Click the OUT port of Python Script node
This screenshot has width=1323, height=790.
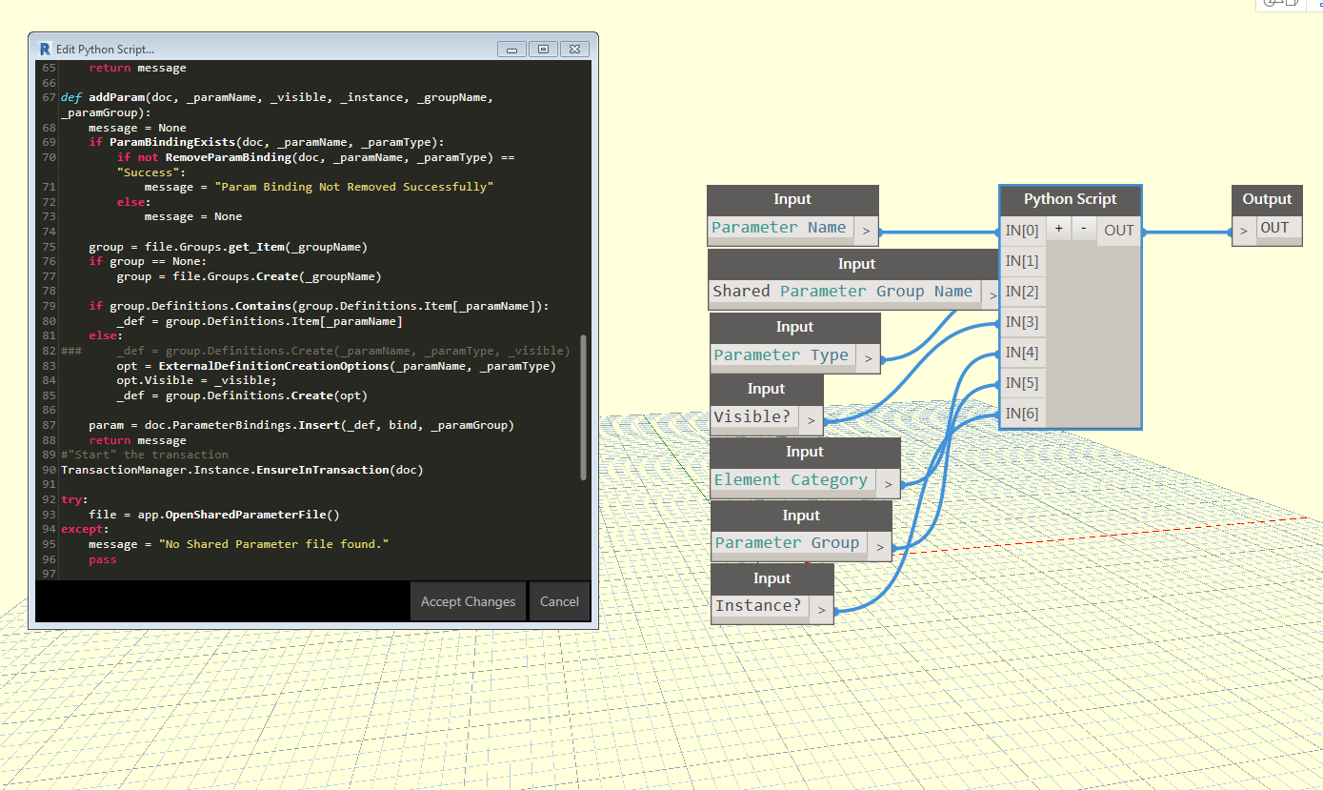1118,230
